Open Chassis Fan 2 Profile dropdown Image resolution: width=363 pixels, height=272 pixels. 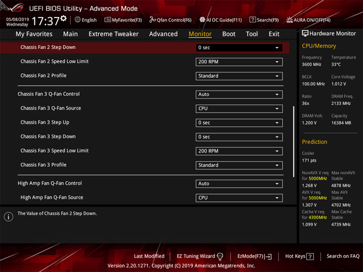239,76
